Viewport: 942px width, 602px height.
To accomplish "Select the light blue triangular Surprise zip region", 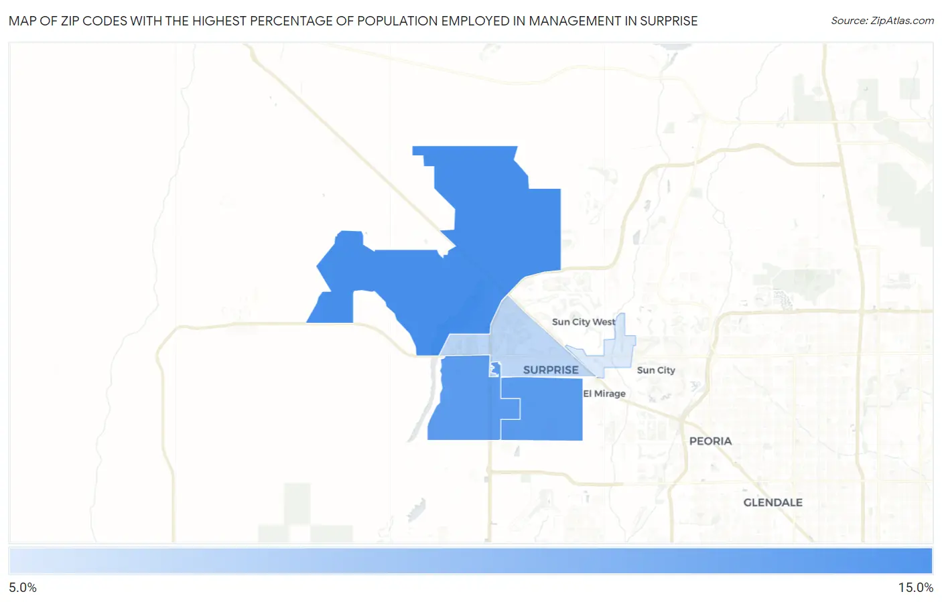I will (x=529, y=348).
